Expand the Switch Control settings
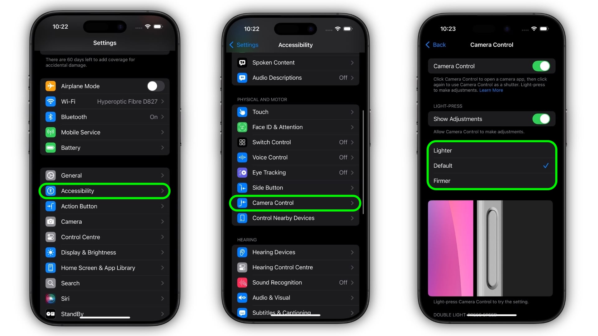This screenshot has width=598, height=336. pos(295,142)
